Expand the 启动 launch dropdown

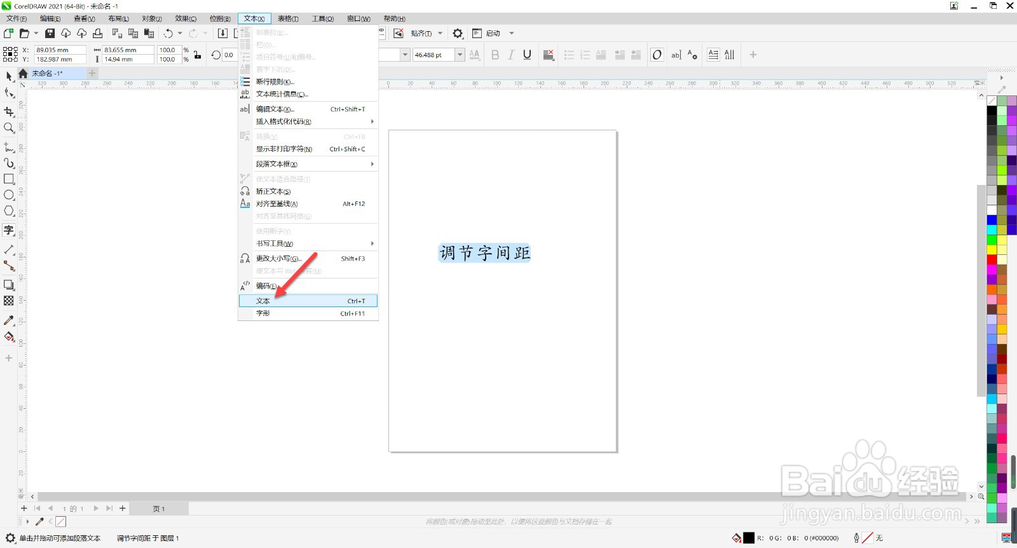click(512, 33)
